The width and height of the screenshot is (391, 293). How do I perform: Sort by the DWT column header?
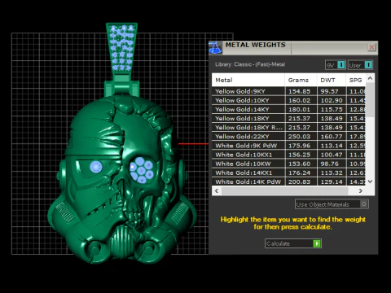(332, 80)
